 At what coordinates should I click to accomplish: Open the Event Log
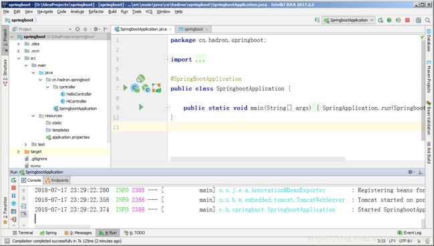tap(409, 233)
